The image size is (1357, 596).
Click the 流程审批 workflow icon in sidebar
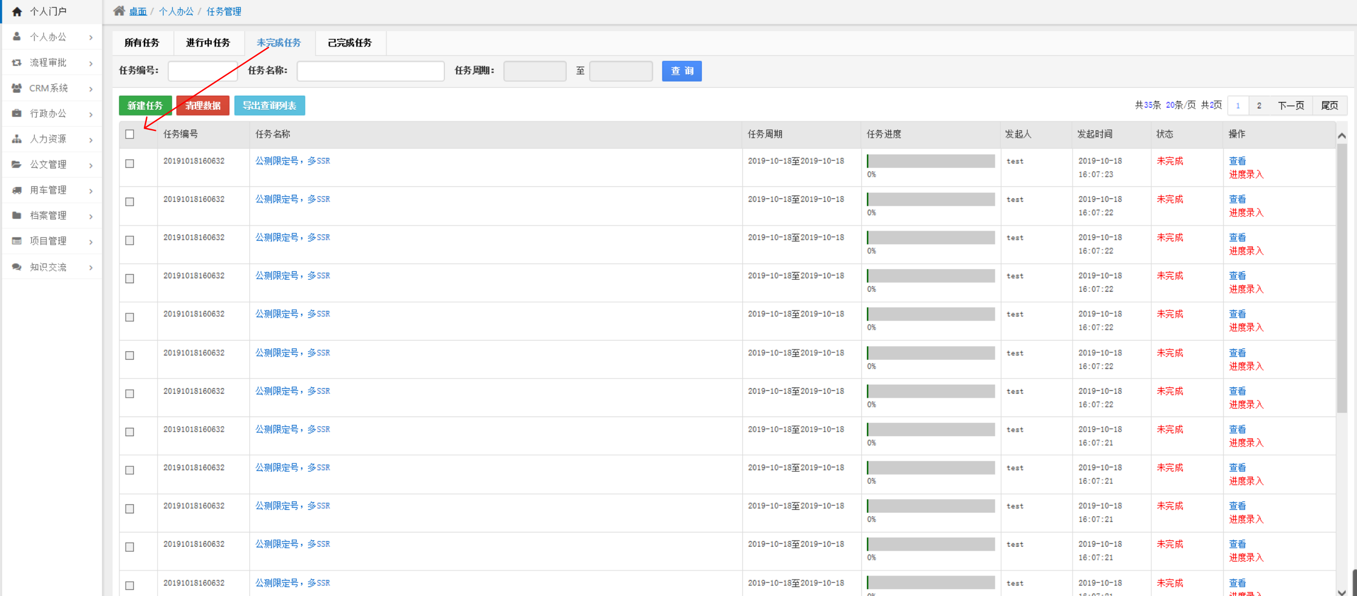tap(17, 62)
